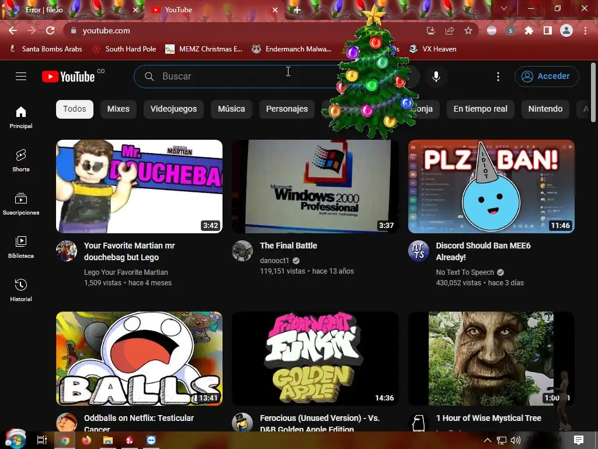The height and width of the screenshot is (449, 598).
Task: Open YouTube settings three-dot menu
Action: [498, 77]
